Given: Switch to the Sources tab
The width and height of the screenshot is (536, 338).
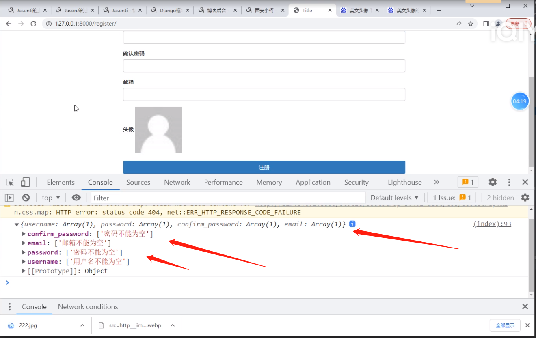Looking at the screenshot, I should click(138, 182).
